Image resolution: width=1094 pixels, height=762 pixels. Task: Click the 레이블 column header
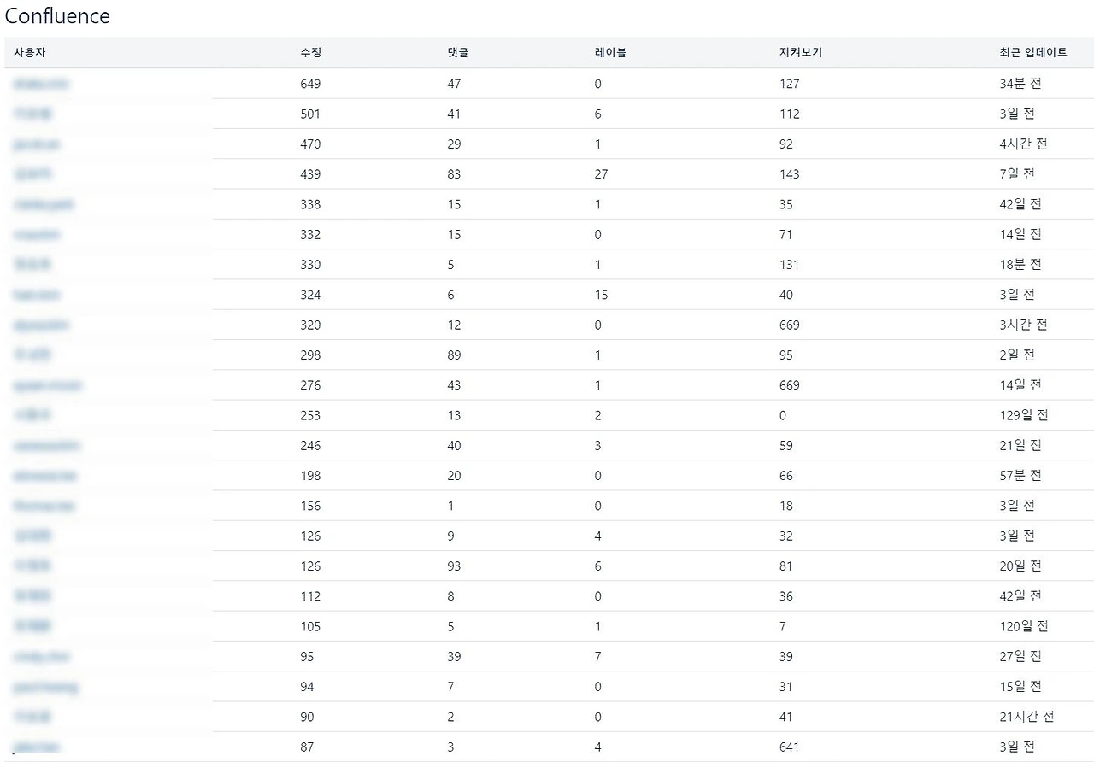[610, 52]
